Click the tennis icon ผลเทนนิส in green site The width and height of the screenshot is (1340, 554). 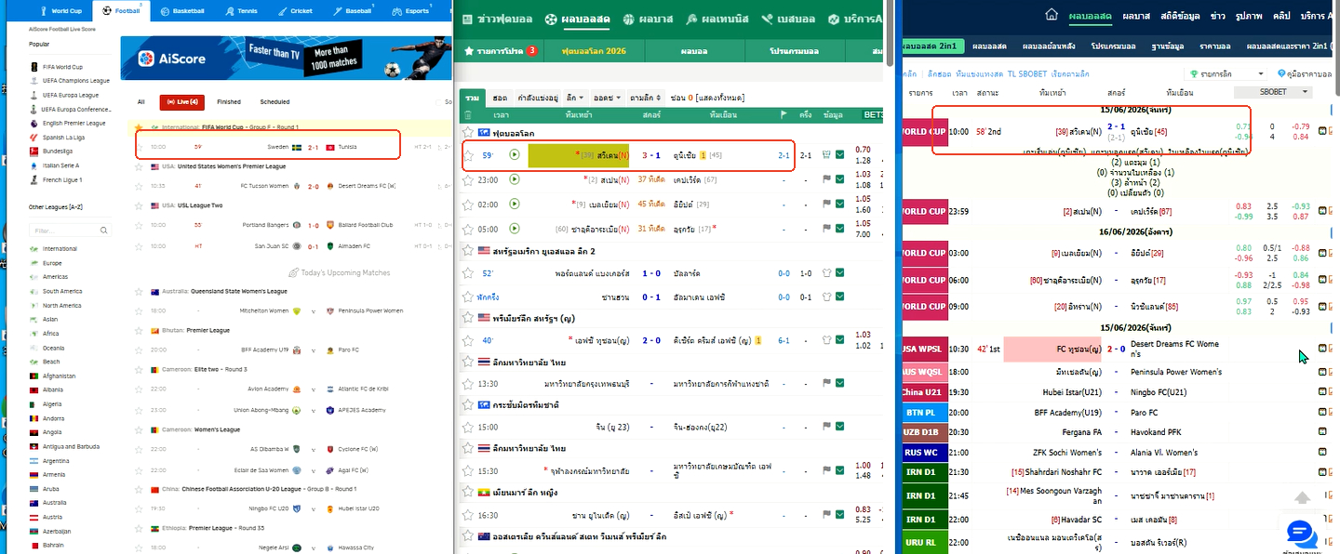(691, 19)
